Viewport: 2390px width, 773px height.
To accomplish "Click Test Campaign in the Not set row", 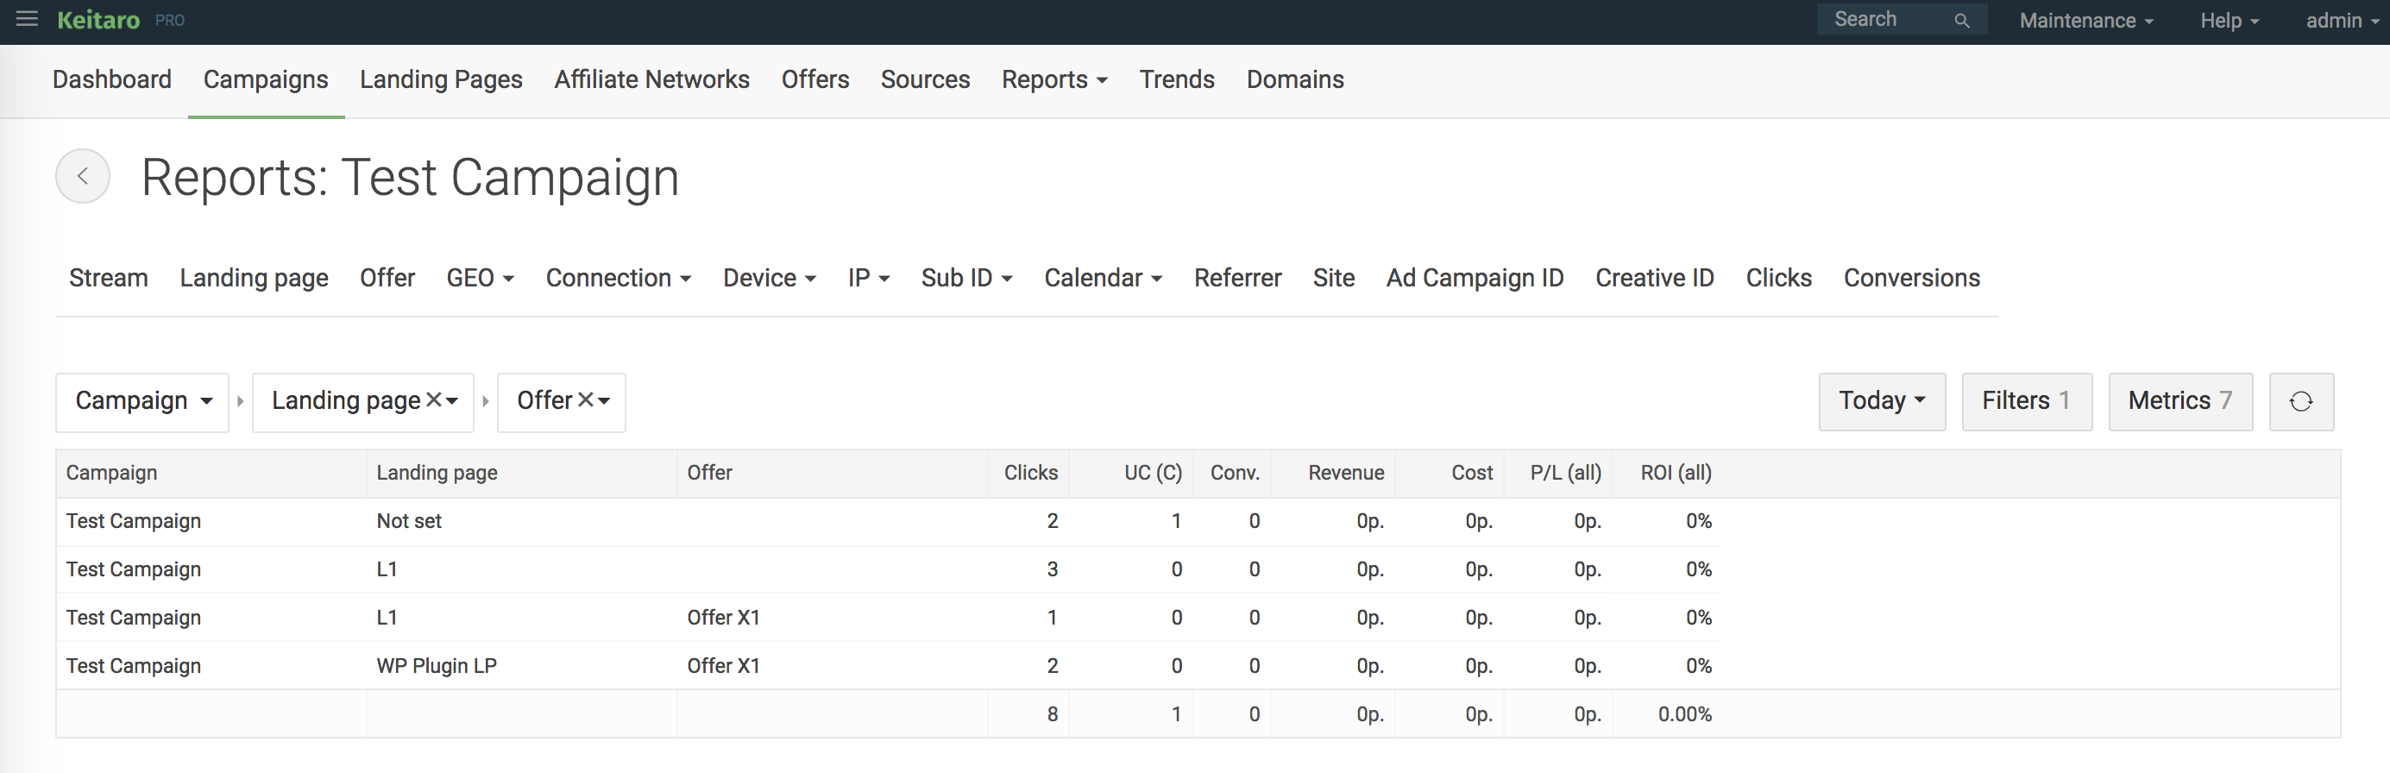I will coord(134,522).
